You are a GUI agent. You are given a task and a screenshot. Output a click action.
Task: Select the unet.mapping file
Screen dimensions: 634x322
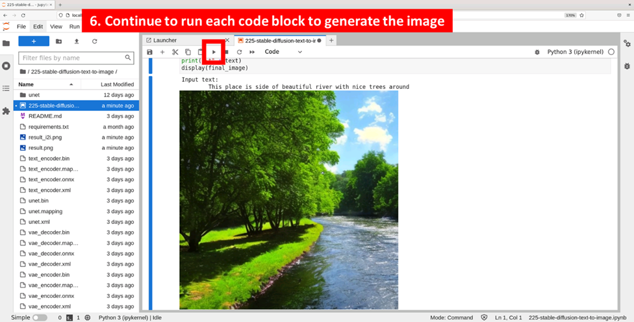pos(77,211)
